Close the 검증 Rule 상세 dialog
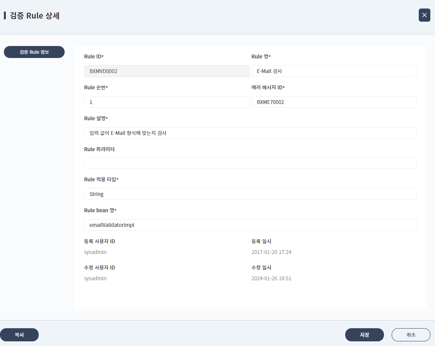This screenshot has height=346, width=435. (424, 15)
